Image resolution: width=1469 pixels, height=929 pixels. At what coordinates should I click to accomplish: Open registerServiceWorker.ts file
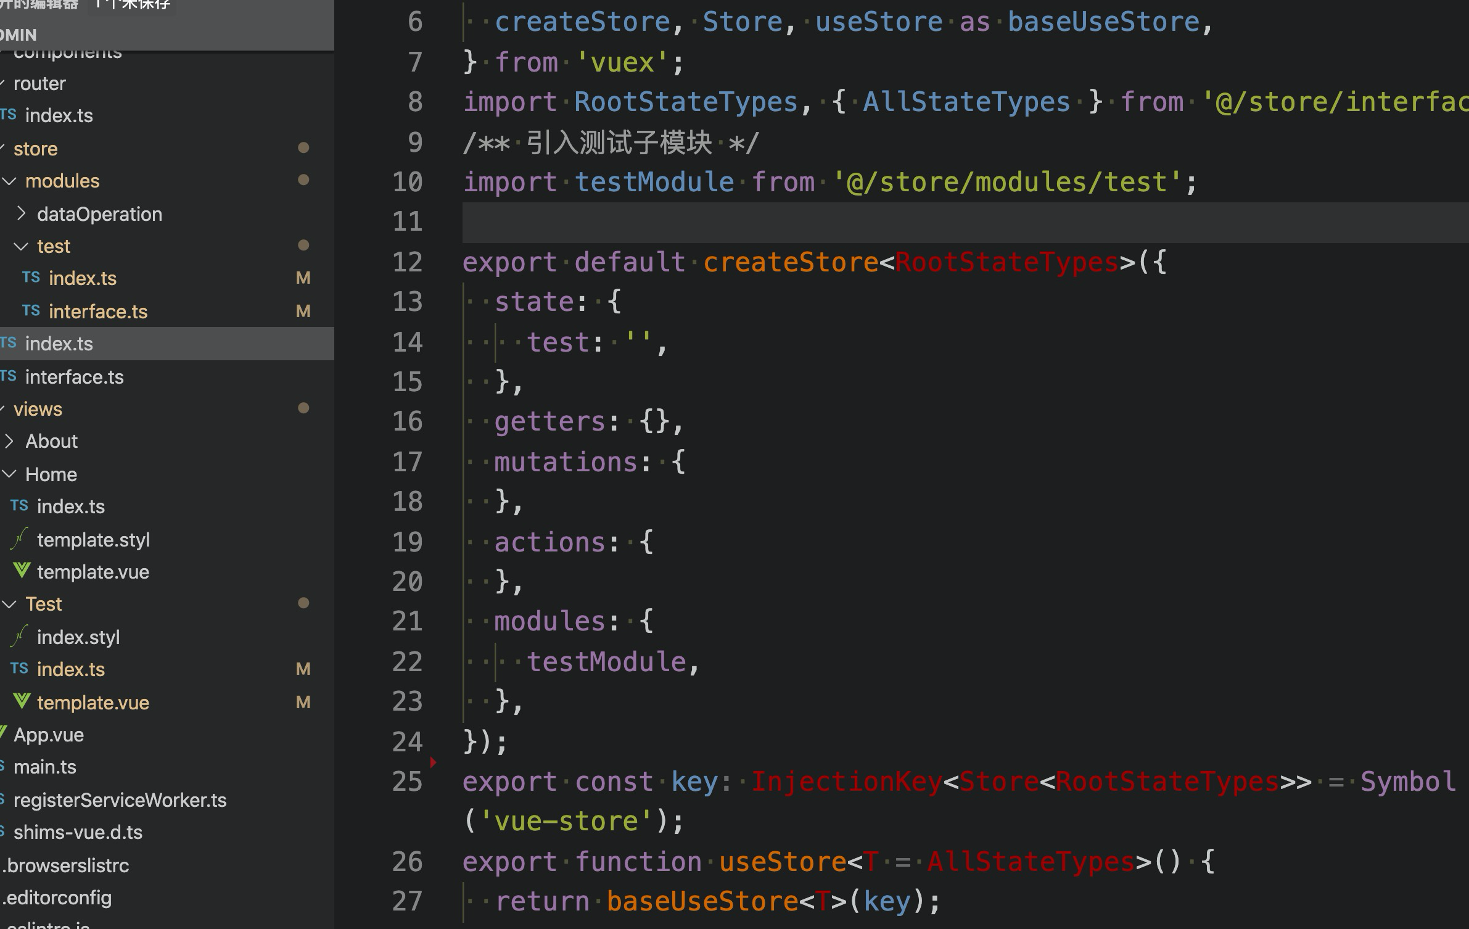coord(120,800)
